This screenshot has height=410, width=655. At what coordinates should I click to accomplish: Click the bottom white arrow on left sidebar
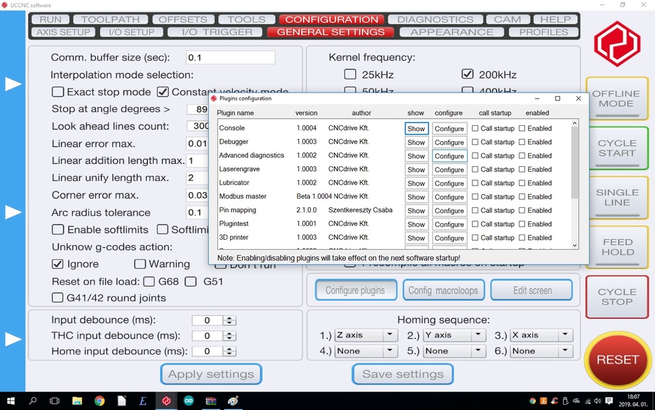[14, 340]
